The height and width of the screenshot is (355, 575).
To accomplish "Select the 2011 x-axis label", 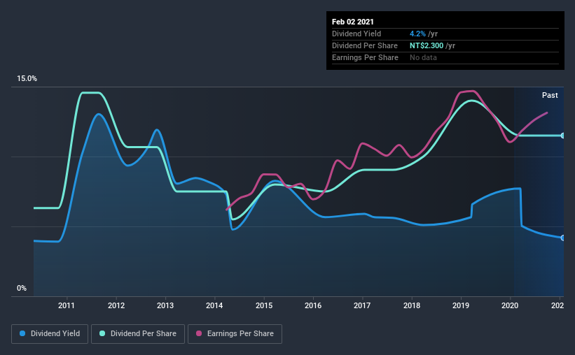I will click(x=67, y=305).
